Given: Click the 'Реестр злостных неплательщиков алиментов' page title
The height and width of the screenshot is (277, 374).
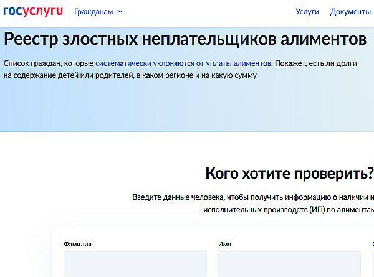Looking at the screenshot, I should 185,39.
